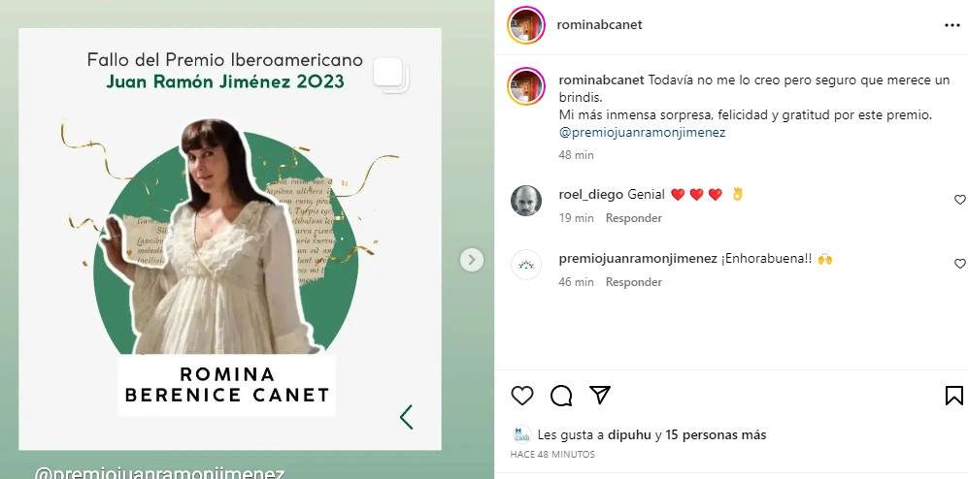The image size is (968, 479).
Task: View the 15 personas más likes list
Action: [x=716, y=434]
